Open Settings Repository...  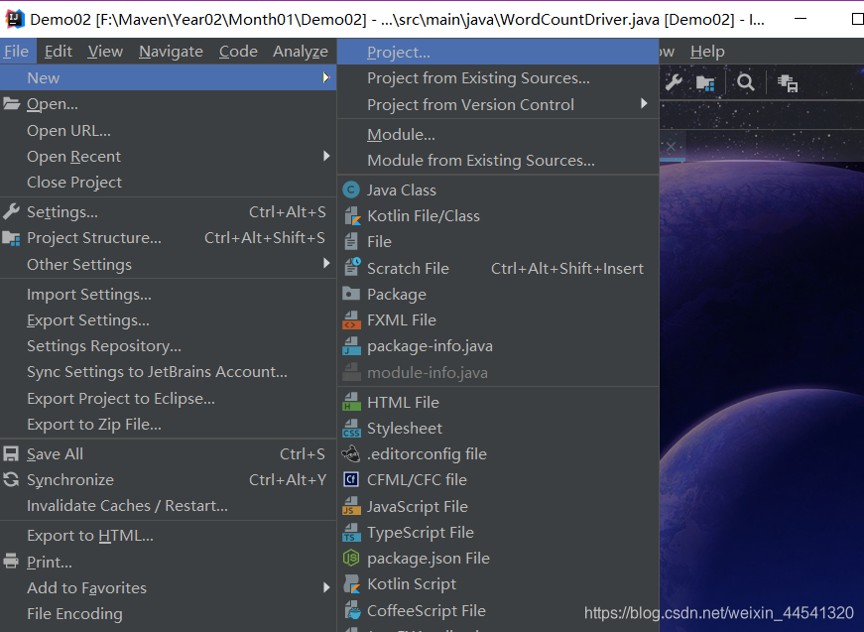168,346
